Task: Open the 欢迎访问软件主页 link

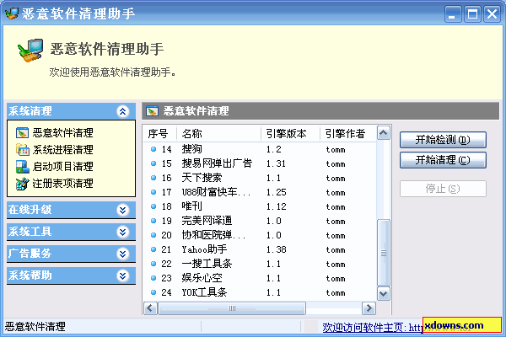Action: (373, 328)
